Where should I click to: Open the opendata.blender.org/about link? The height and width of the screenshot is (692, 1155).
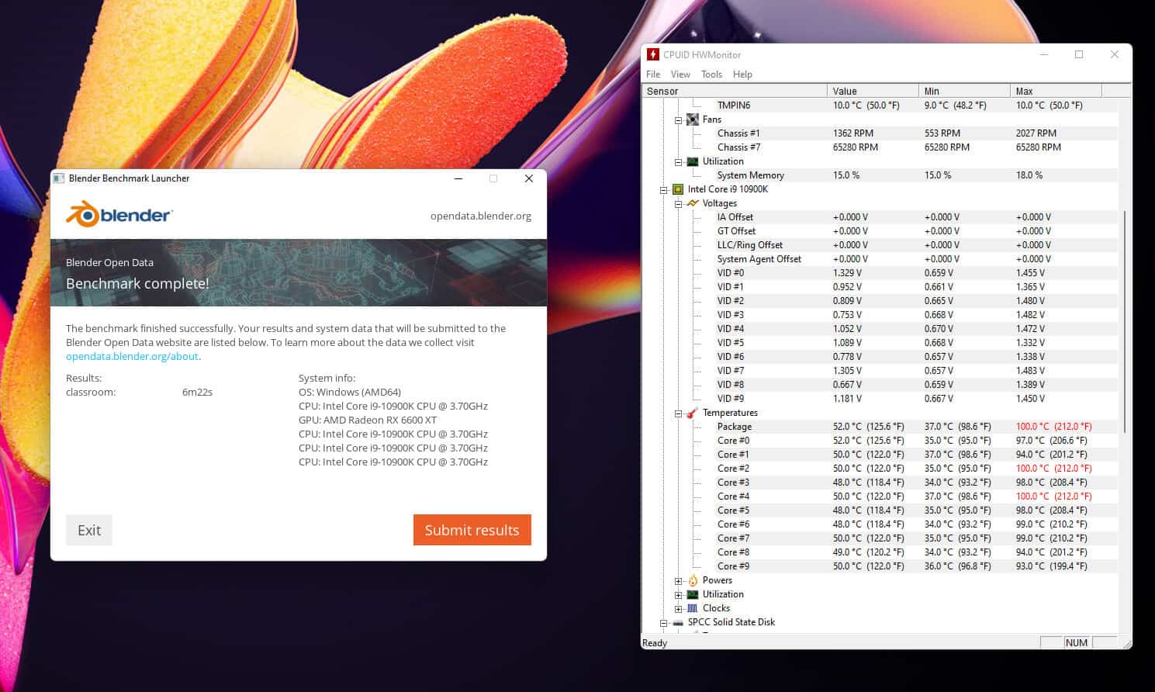click(x=132, y=356)
